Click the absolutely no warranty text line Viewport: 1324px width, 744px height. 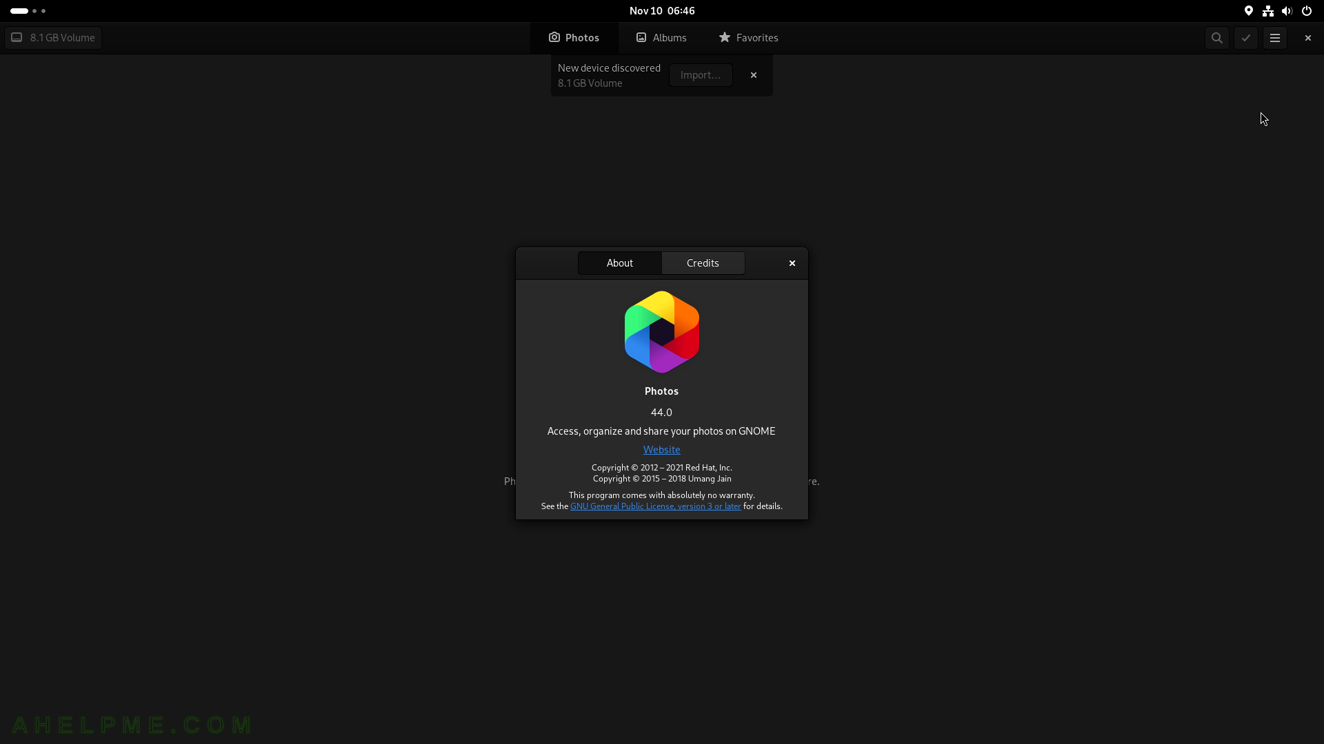point(661,495)
